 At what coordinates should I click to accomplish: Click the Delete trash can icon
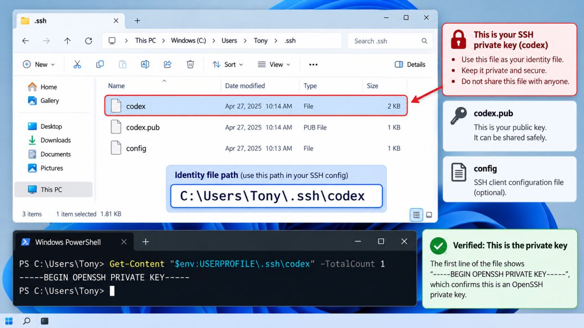click(190, 64)
